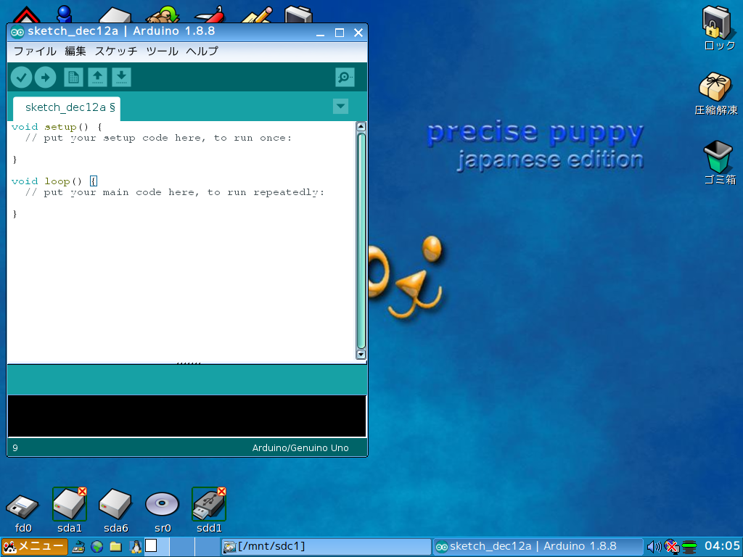Close the Arduino window
The width and height of the screenshot is (743, 557).
358,33
